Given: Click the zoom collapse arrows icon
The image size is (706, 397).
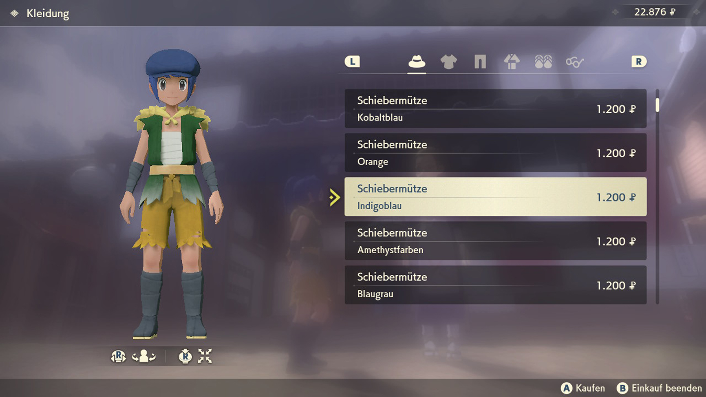Looking at the screenshot, I should (205, 356).
